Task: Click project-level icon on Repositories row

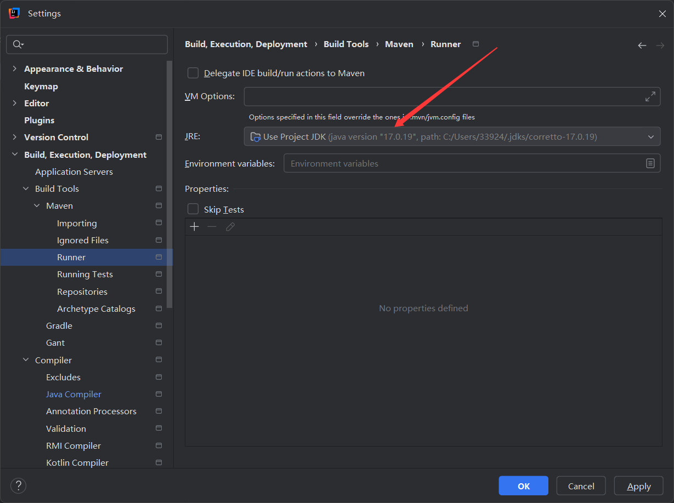Action: click(x=158, y=291)
